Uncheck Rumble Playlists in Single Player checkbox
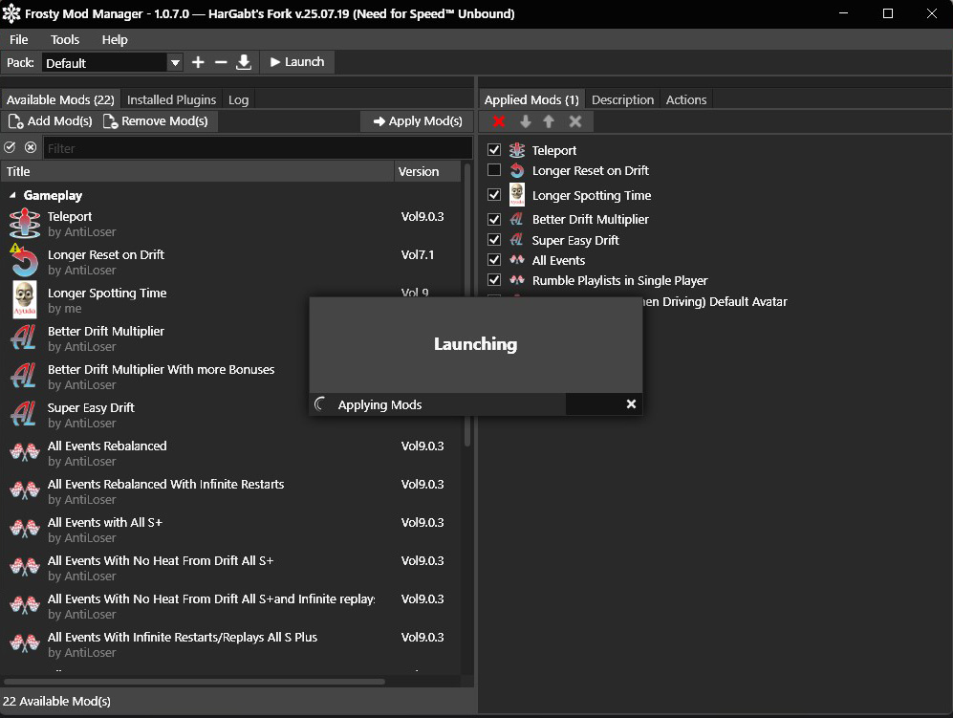 click(494, 280)
